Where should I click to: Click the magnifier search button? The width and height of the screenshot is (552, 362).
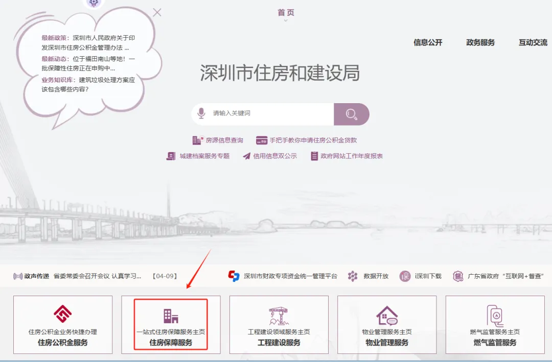[x=351, y=114]
